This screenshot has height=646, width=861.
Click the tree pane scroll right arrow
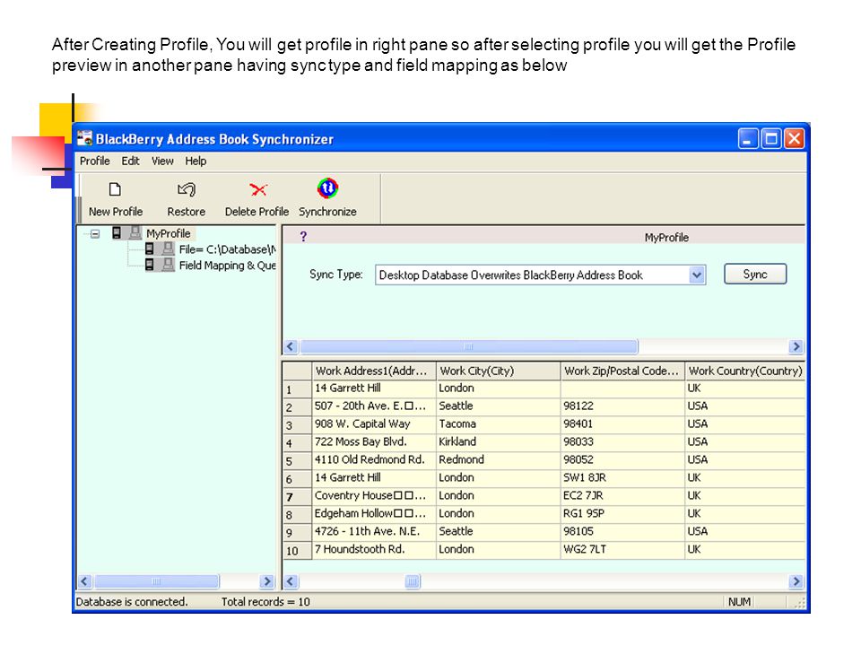pos(266,581)
